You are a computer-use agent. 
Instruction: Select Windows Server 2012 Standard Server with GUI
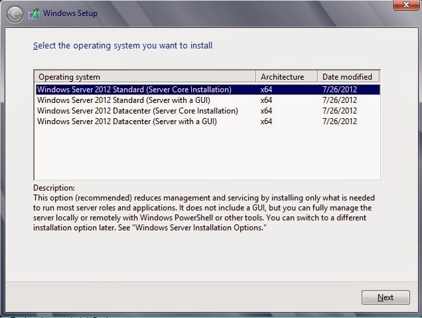point(208,100)
